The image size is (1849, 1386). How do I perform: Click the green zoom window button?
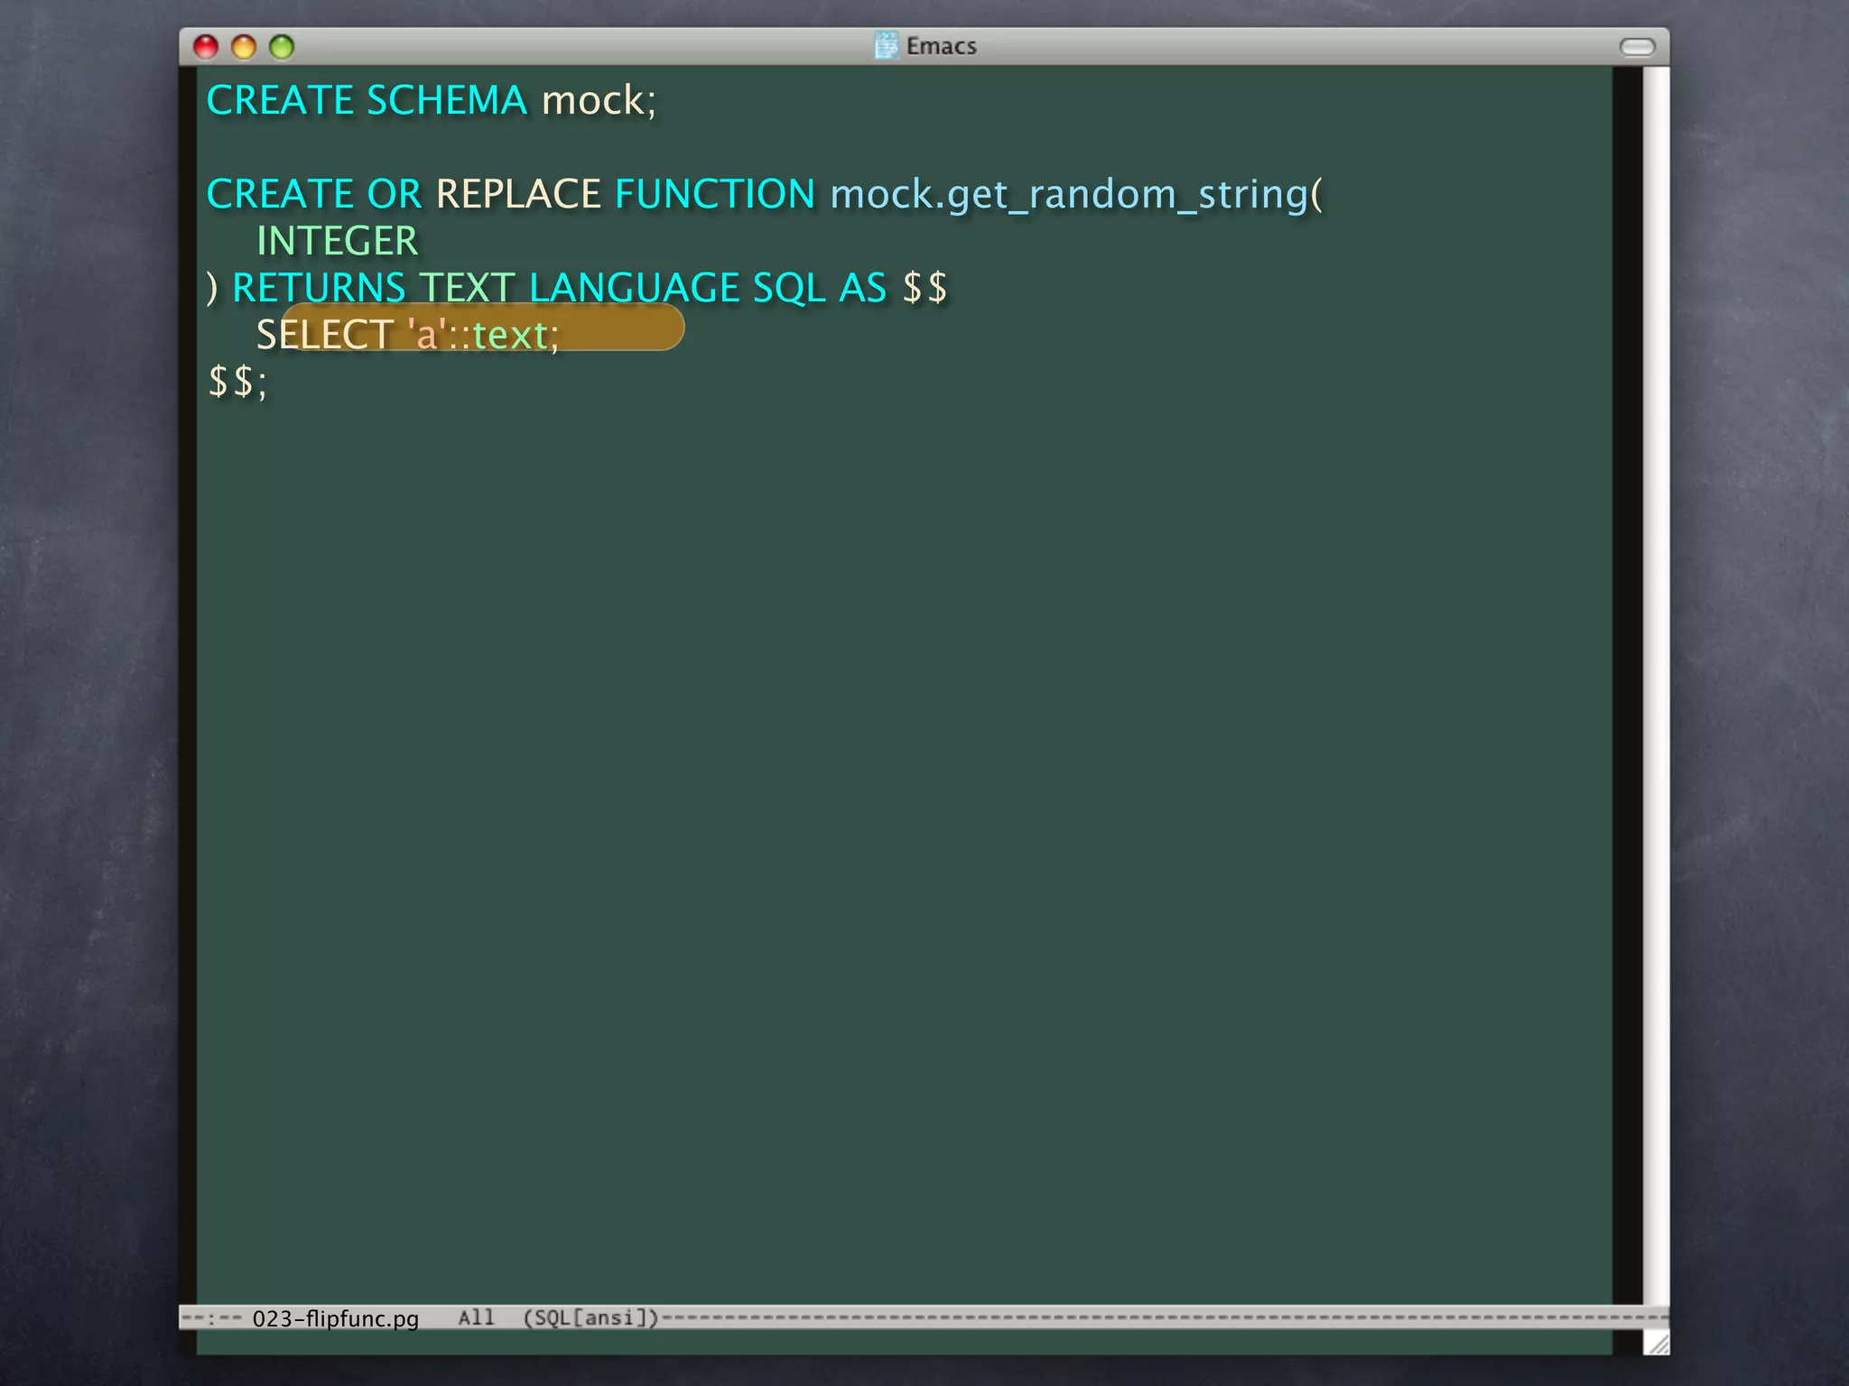[x=282, y=46]
